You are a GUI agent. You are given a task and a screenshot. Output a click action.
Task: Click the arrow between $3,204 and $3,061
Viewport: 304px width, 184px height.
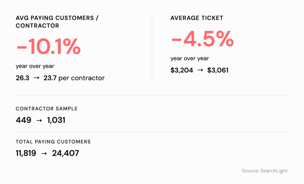[200, 70]
